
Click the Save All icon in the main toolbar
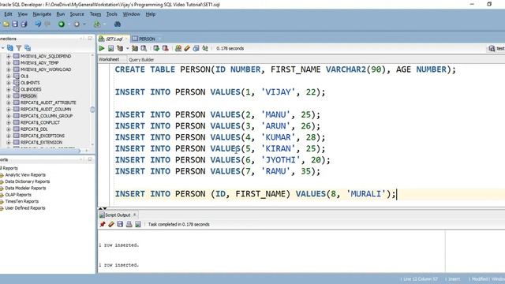pos(24,24)
